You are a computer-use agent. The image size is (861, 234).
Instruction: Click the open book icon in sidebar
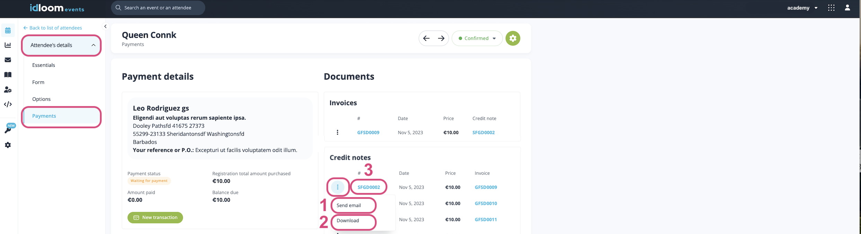[x=8, y=75]
